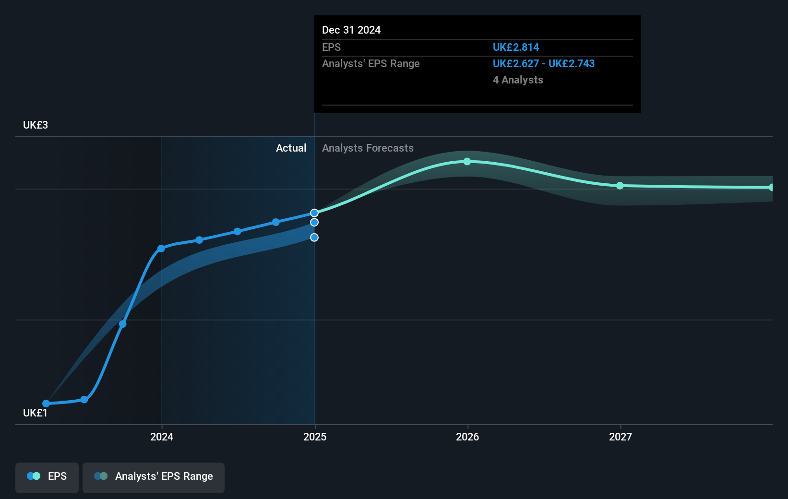Click the UK£2.627 - UK£2.743 range link
Image resolution: width=788 pixels, height=499 pixels.
point(544,63)
